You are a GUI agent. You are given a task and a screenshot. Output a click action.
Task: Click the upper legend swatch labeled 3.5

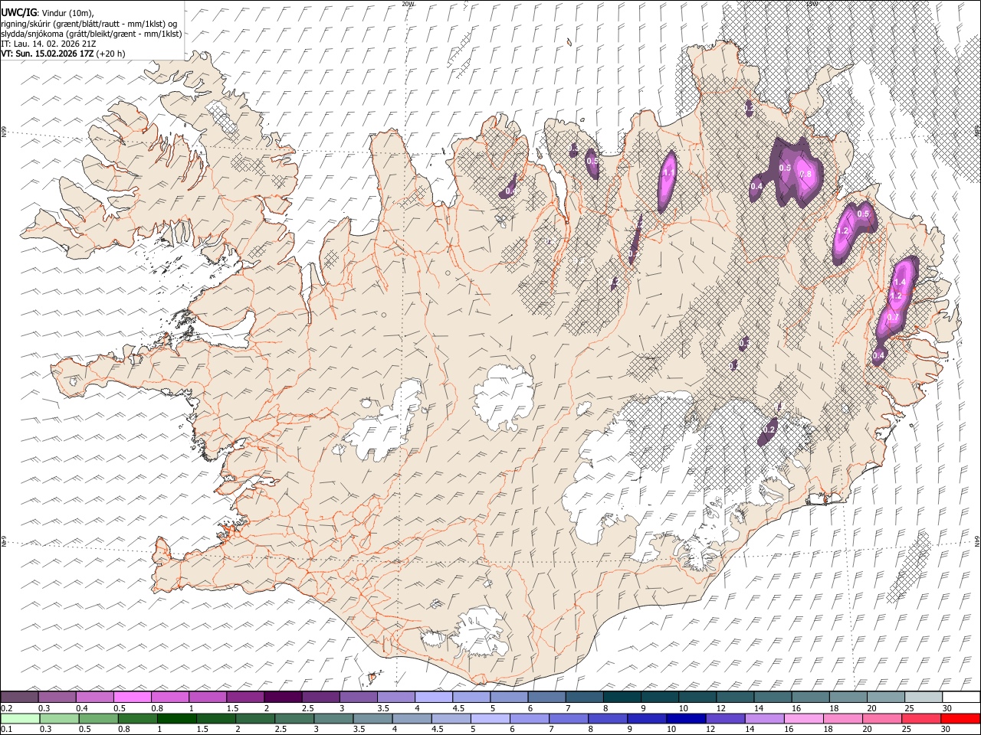point(395,697)
